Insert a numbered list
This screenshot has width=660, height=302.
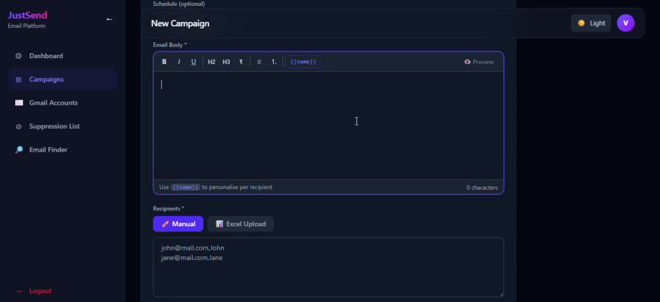pyautogui.click(x=274, y=62)
